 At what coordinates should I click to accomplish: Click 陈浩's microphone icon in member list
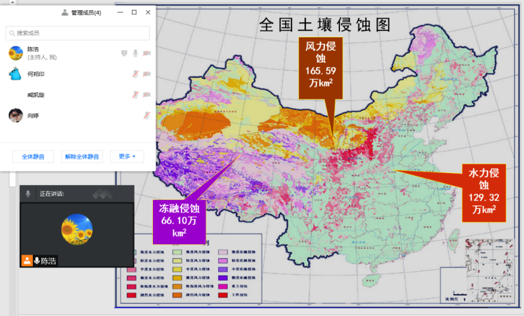[135, 53]
